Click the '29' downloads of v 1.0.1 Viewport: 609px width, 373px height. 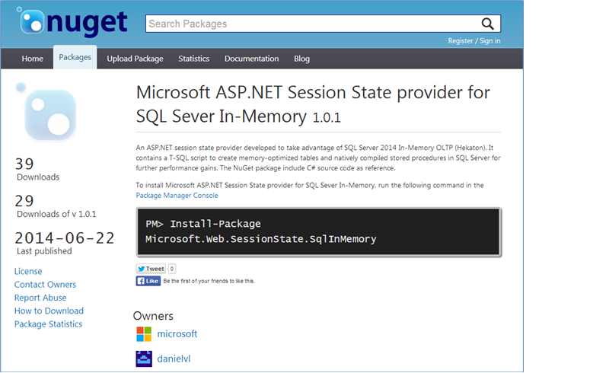tap(24, 201)
